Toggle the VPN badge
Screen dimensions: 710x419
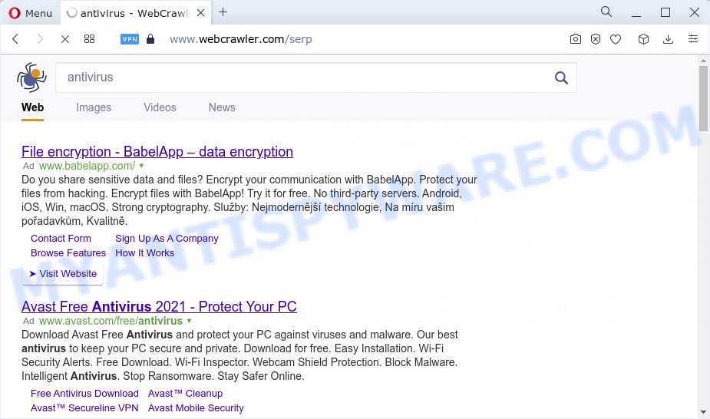coord(130,39)
